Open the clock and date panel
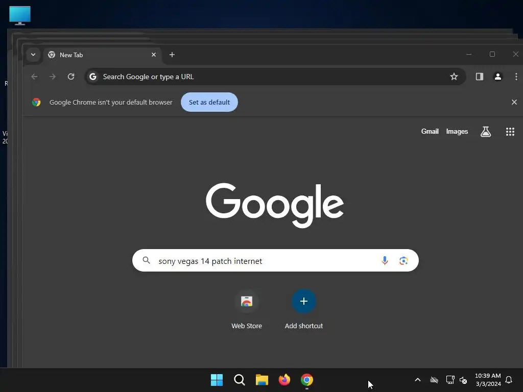The image size is (523, 392). coord(488,380)
